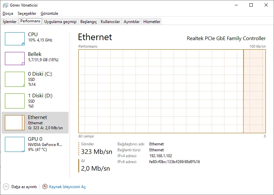Click the Ethernet throughput performance graph
Screen dimensions: 274x195
click(x=172, y=91)
